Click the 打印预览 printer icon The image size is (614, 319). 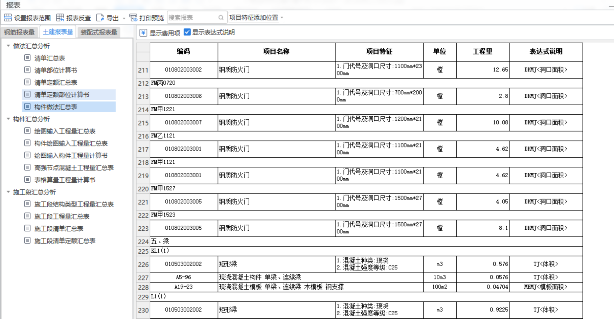pyautogui.click(x=133, y=18)
